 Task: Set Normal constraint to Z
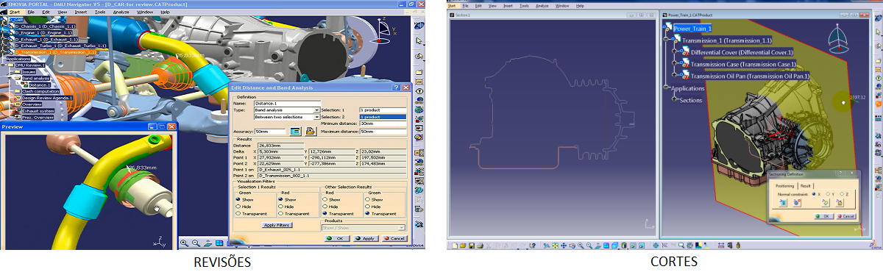point(842,194)
